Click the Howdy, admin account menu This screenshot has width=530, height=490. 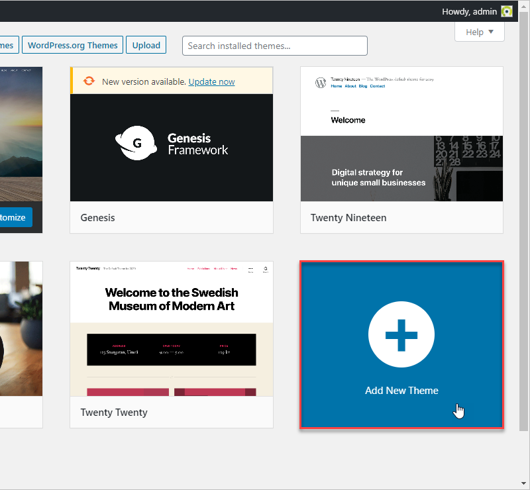click(477, 11)
